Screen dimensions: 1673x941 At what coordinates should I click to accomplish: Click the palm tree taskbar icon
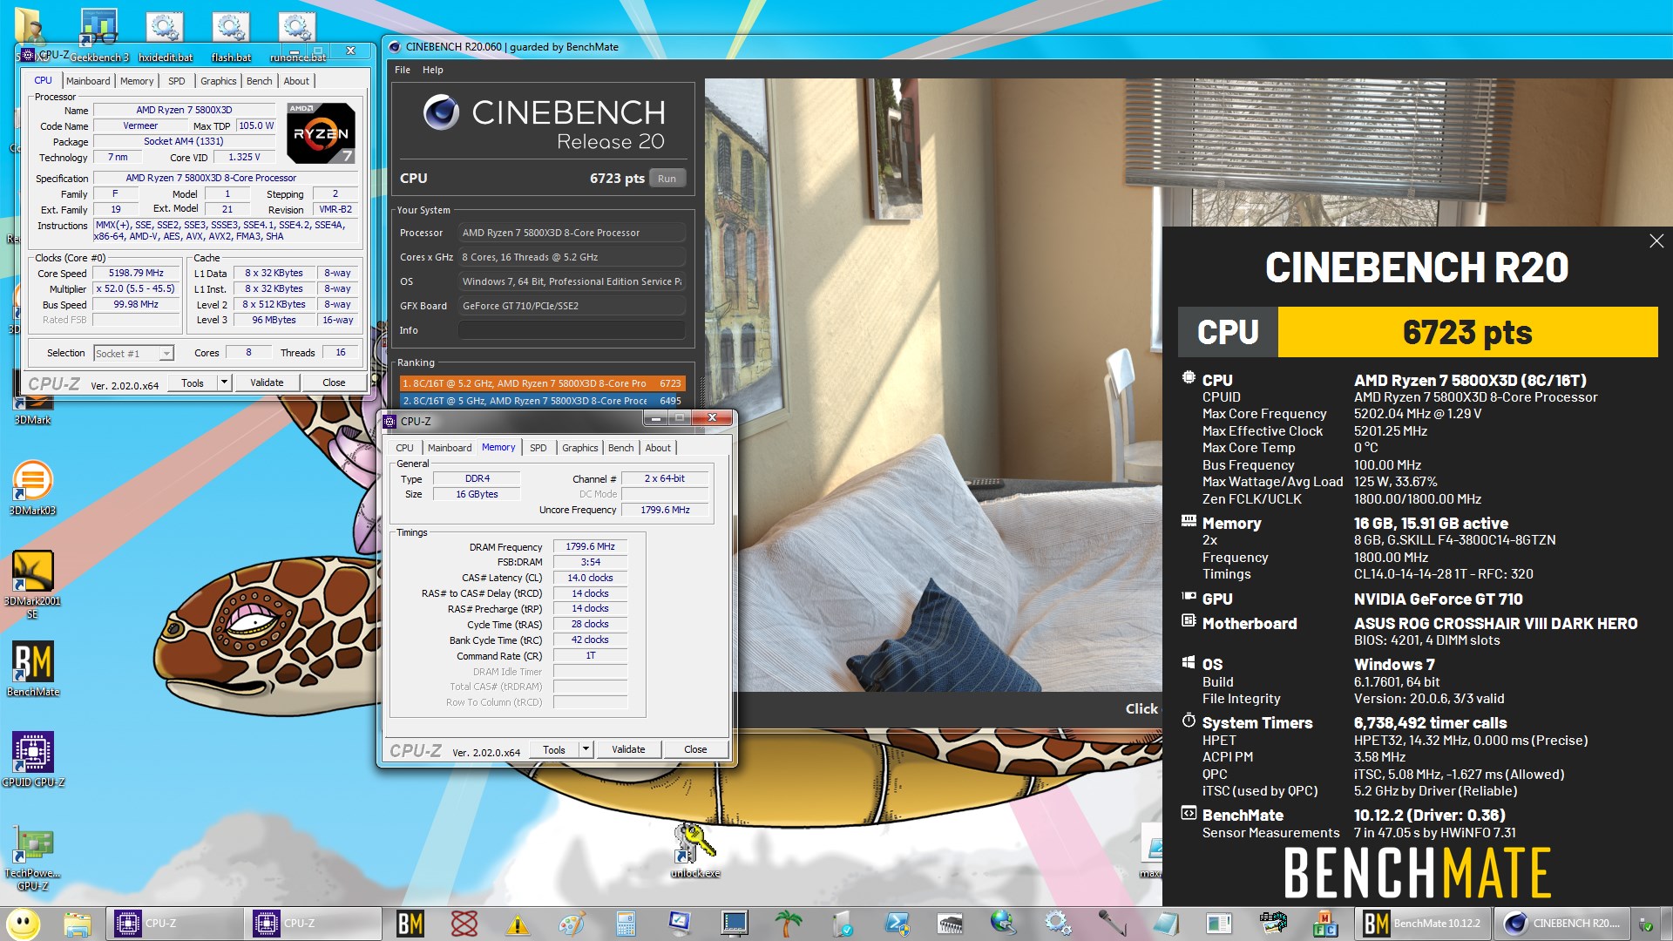pos(789,924)
